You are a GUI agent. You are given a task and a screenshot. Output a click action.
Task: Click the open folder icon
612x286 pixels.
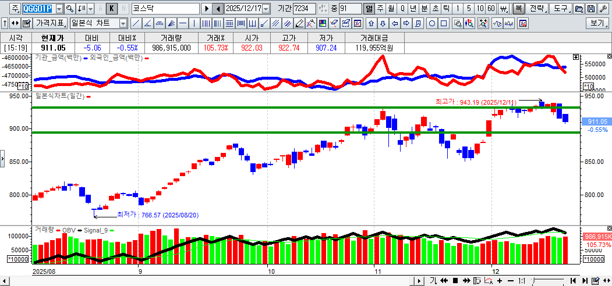tap(579, 9)
